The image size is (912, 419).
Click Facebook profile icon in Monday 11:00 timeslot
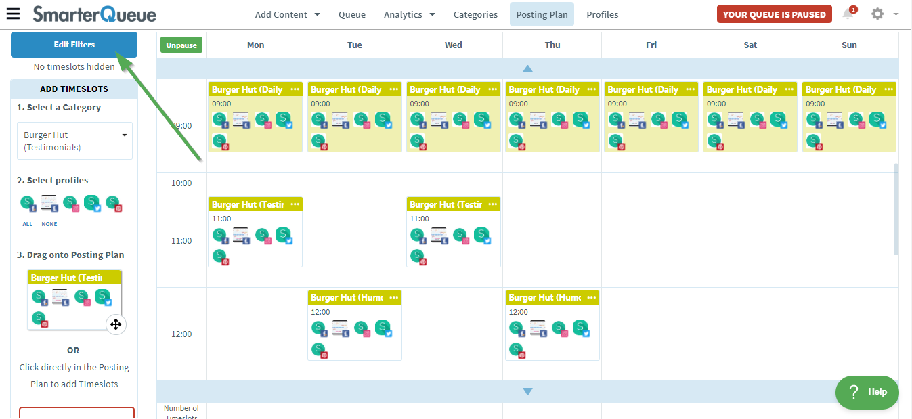(221, 236)
